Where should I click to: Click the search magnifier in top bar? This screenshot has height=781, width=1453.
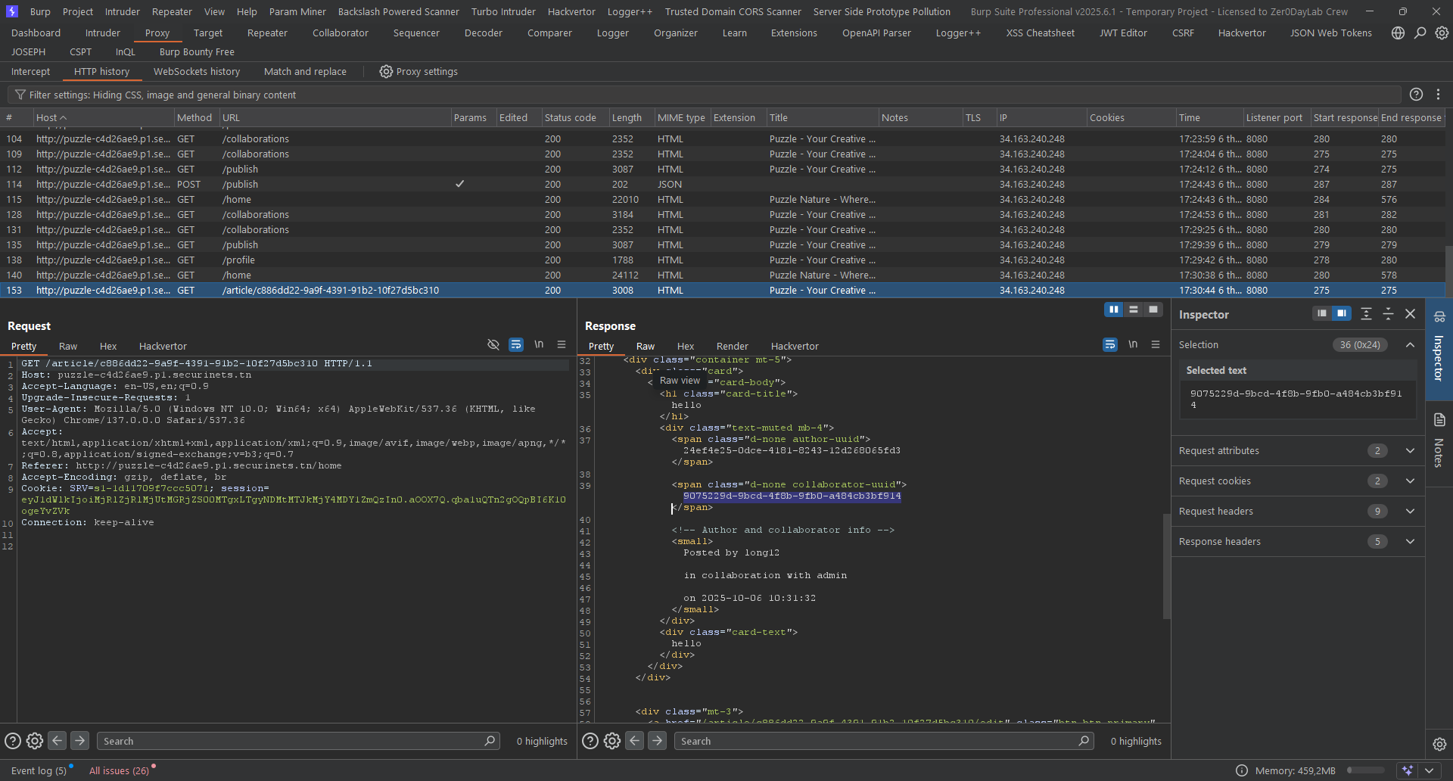(x=1420, y=33)
